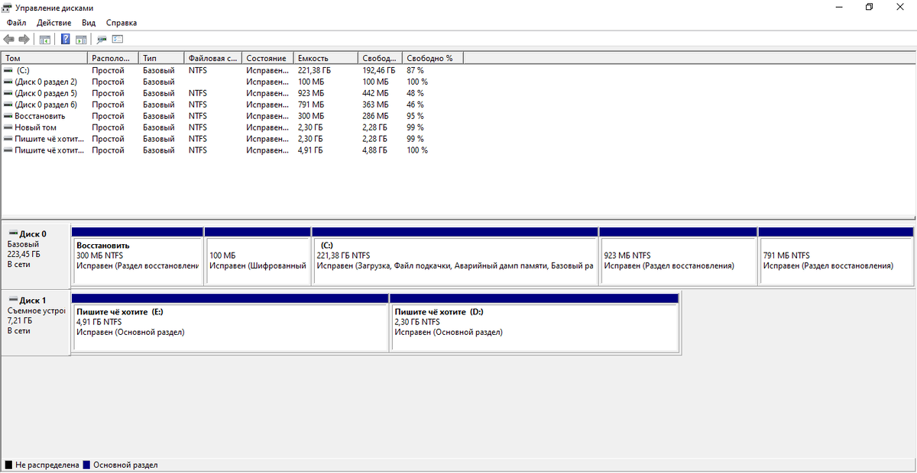The image size is (917, 473).
Task: Click the Back arrow toolbar icon
Action: point(8,39)
